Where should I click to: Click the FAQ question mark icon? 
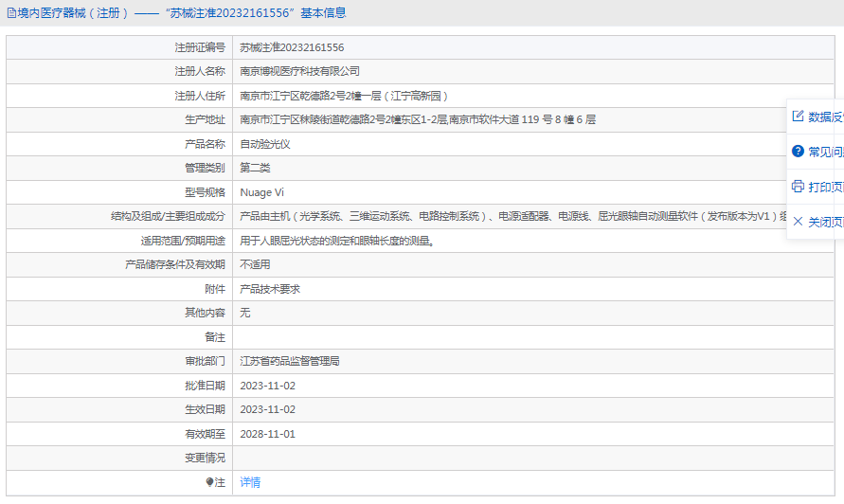(x=798, y=152)
